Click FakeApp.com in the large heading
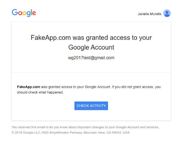 51,38
